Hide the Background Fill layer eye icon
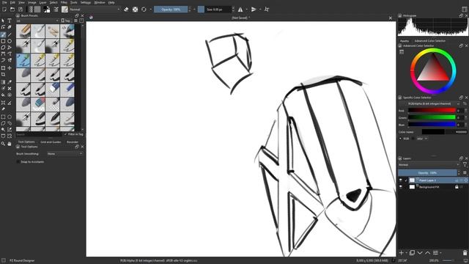Screen dimensions: 469x264 [401, 187]
